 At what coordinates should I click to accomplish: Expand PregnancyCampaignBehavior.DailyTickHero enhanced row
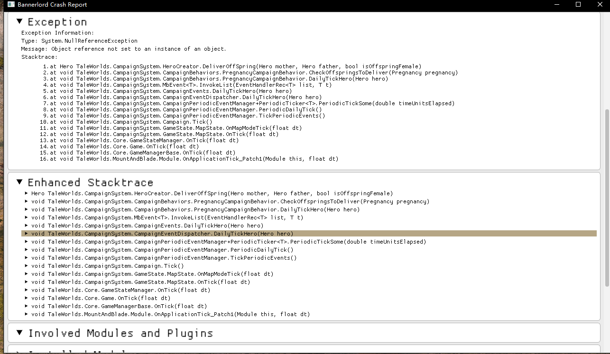(x=27, y=209)
